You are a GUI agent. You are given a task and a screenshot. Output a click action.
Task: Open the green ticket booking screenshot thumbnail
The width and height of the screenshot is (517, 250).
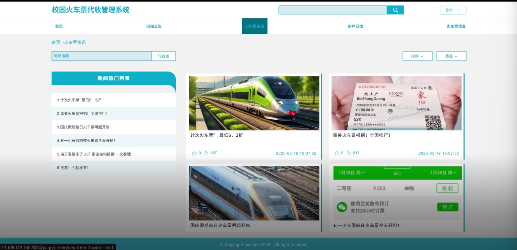coord(396,193)
